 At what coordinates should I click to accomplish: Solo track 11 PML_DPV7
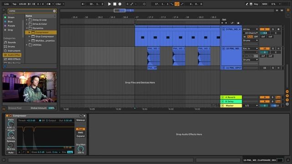[x=273, y=68]
